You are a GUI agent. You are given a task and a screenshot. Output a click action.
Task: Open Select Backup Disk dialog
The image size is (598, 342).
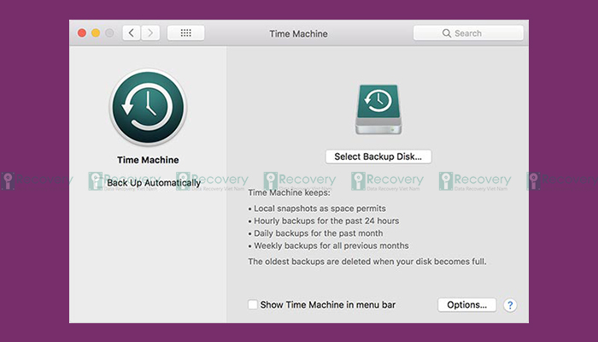coord(378,156)
